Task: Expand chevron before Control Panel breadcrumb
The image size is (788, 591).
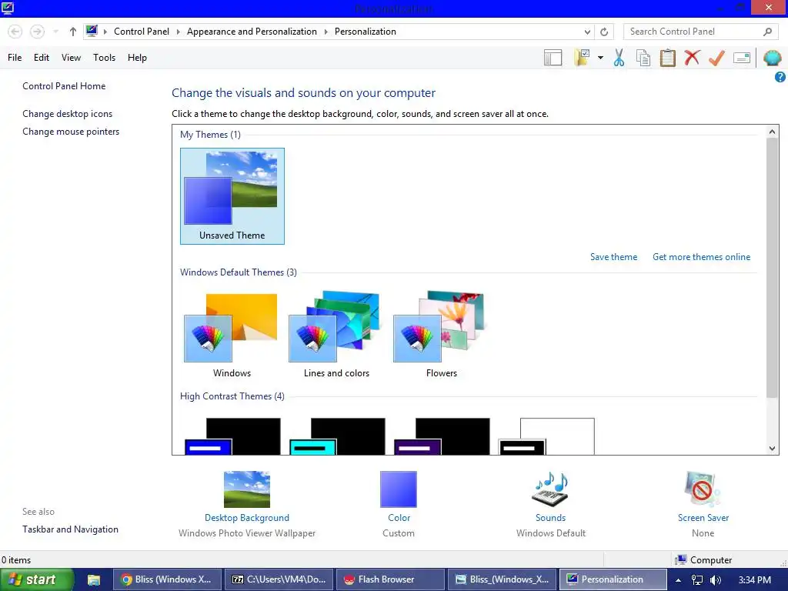Action: pos(105,32)
